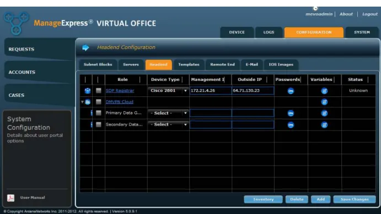Open the User Manual PDF icon
Screen dimensions: 381x214
point(10,197)
